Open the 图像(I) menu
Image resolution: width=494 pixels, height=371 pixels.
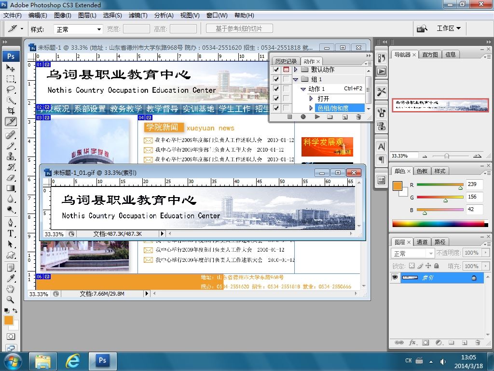[x=62, y=15]
